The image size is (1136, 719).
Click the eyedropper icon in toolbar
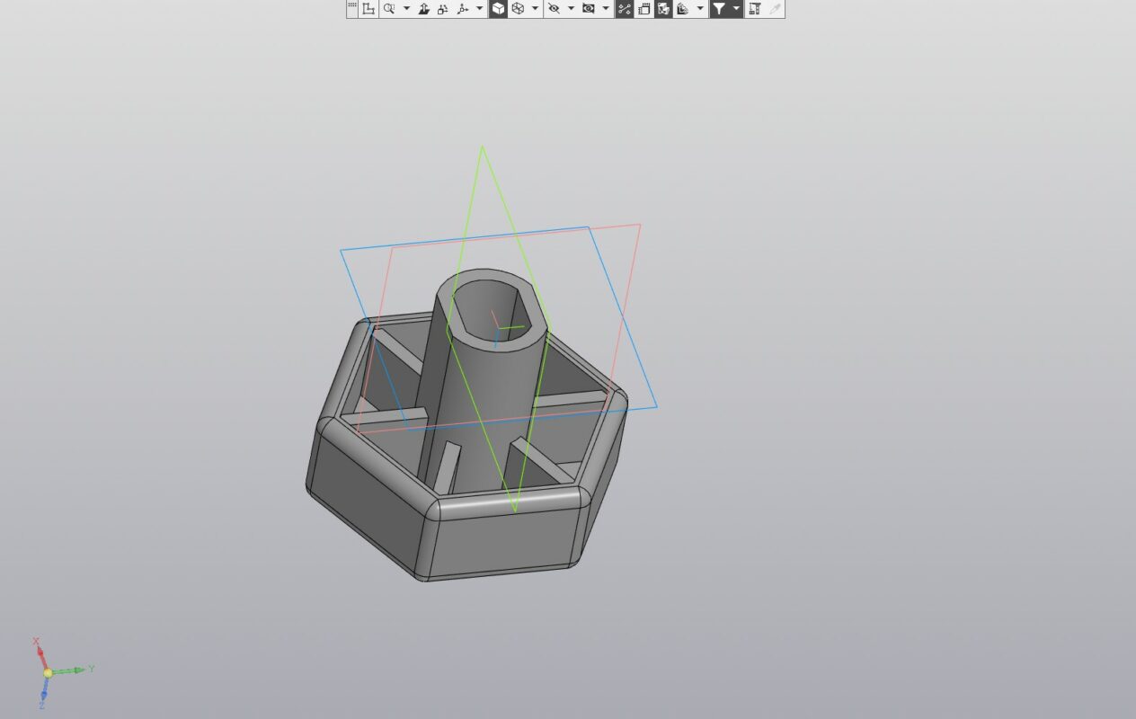775,9
